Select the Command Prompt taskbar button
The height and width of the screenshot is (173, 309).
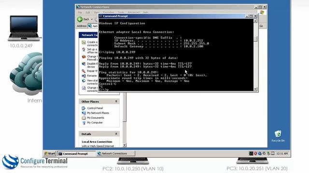pos(76,154)
